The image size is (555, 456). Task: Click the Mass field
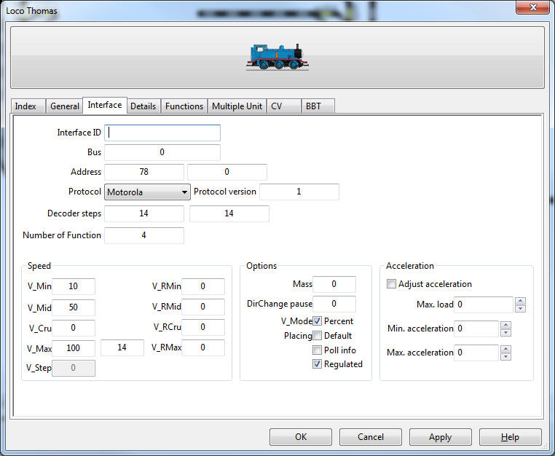click(x=334, y=284)
